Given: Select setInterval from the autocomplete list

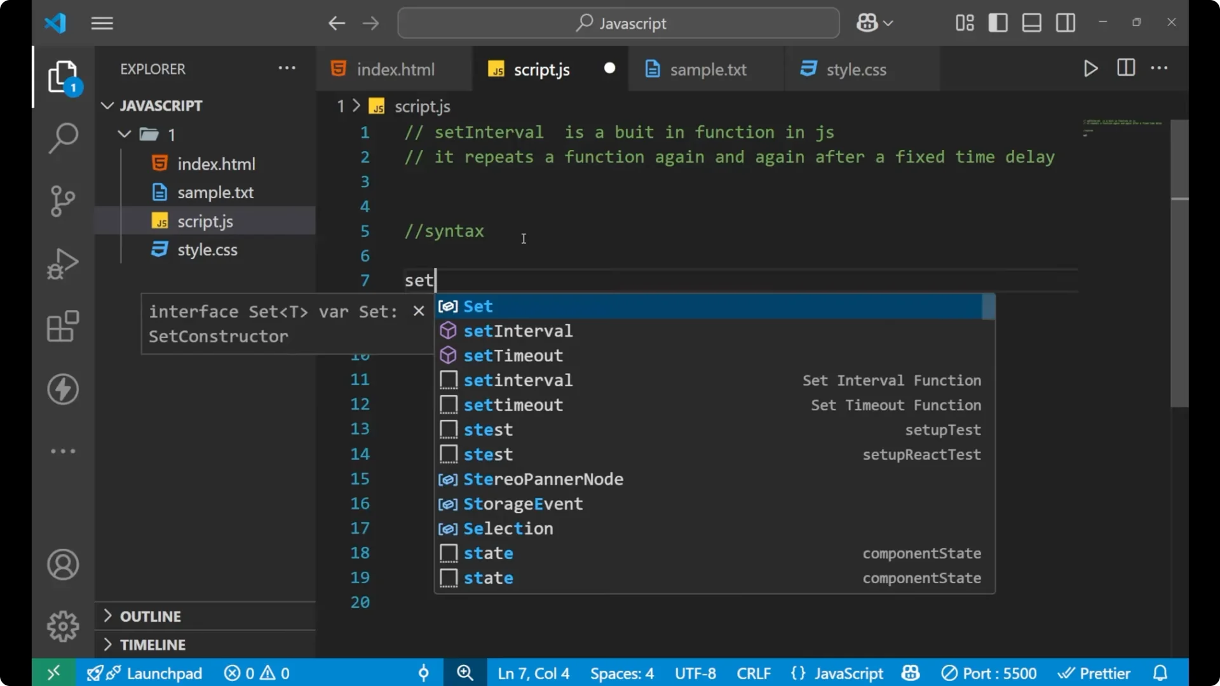Looking at the screenshot, I should click(517, 330).
